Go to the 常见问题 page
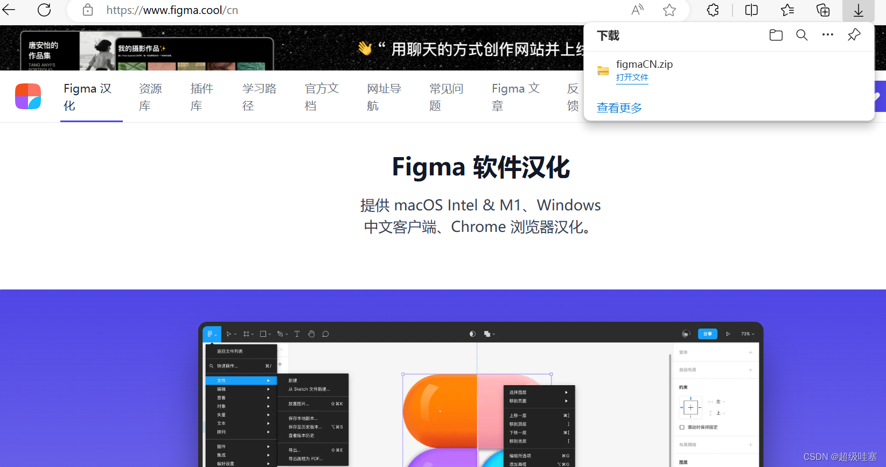Viewport: 886px width, 467px height. click(447, 97)
